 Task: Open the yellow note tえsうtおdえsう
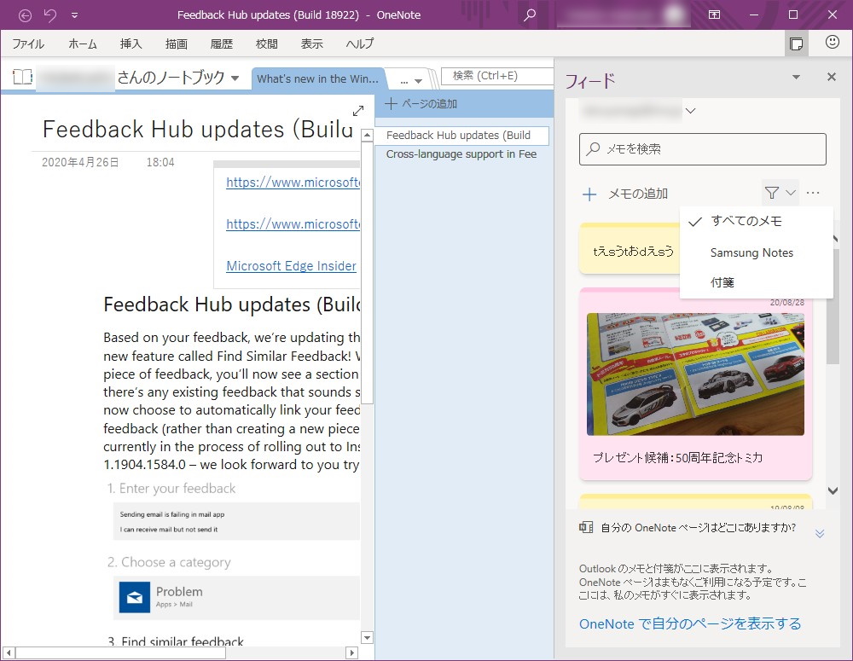[x=630, y=249]
